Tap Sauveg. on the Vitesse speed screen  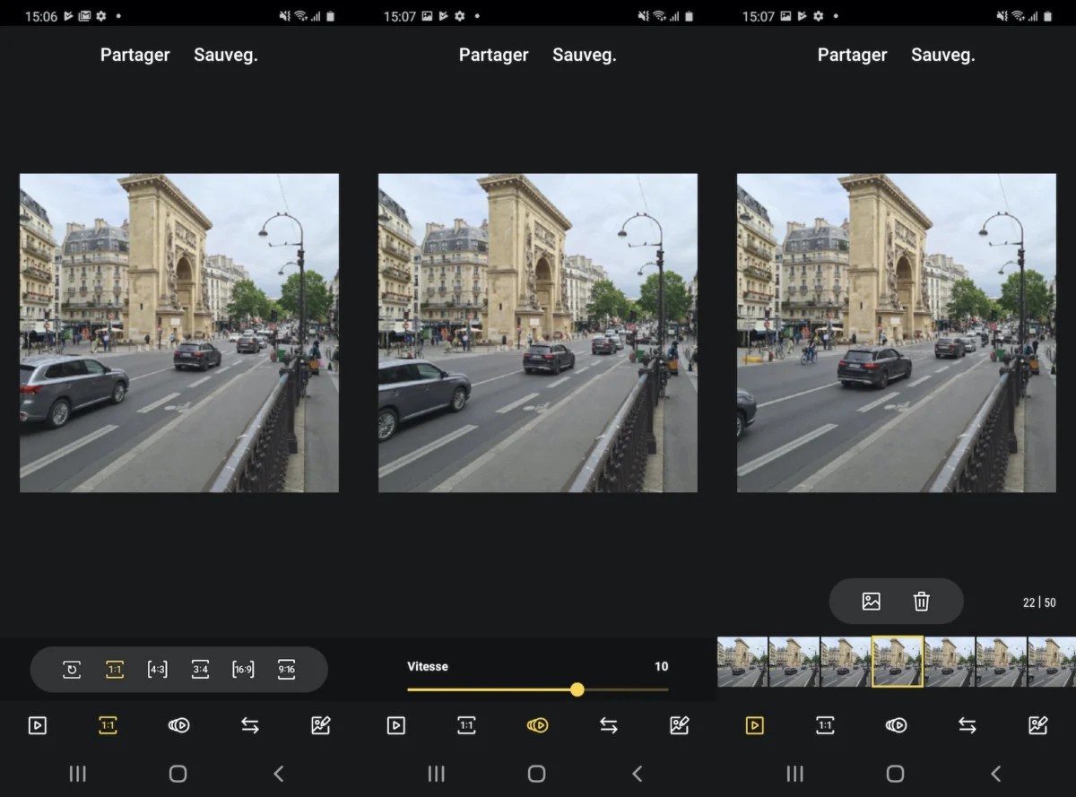pos(585,55)
